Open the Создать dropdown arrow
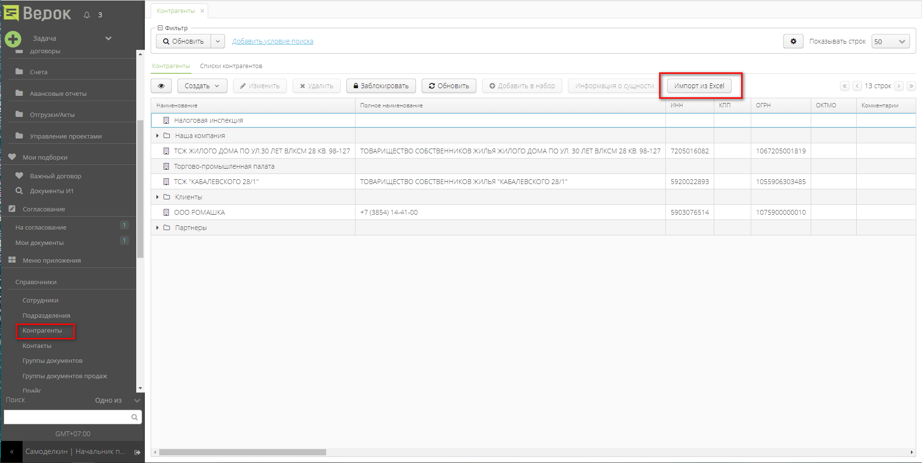Image resolution: width=922 pixels, height=463 pixels. coord(218,86)
